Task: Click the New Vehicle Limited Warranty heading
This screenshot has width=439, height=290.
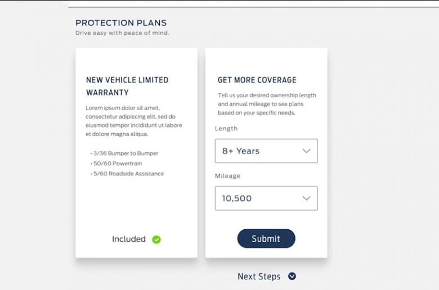Action: click(127, 86)
